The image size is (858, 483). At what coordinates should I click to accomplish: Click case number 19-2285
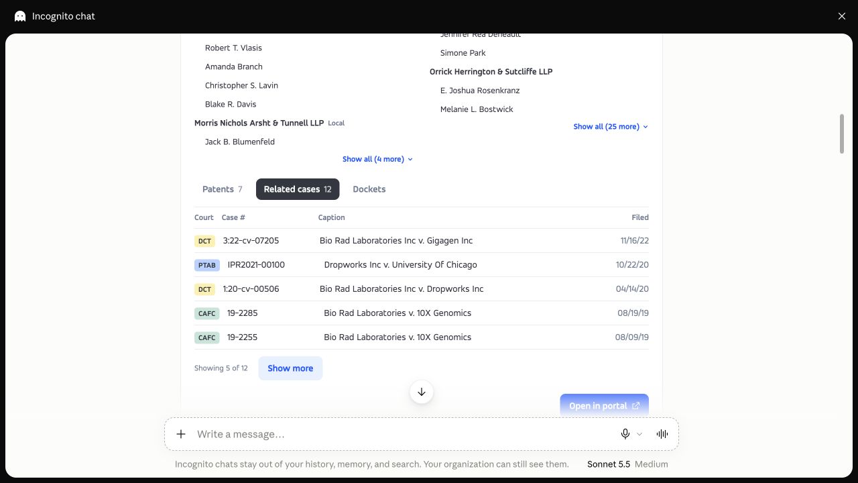[x=243, y=313]
